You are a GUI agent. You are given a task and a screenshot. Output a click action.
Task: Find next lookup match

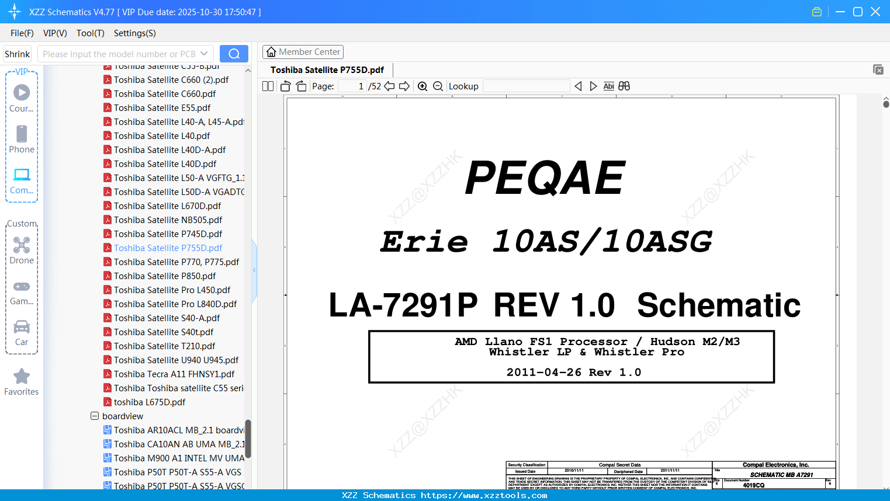tap(593, 86)
